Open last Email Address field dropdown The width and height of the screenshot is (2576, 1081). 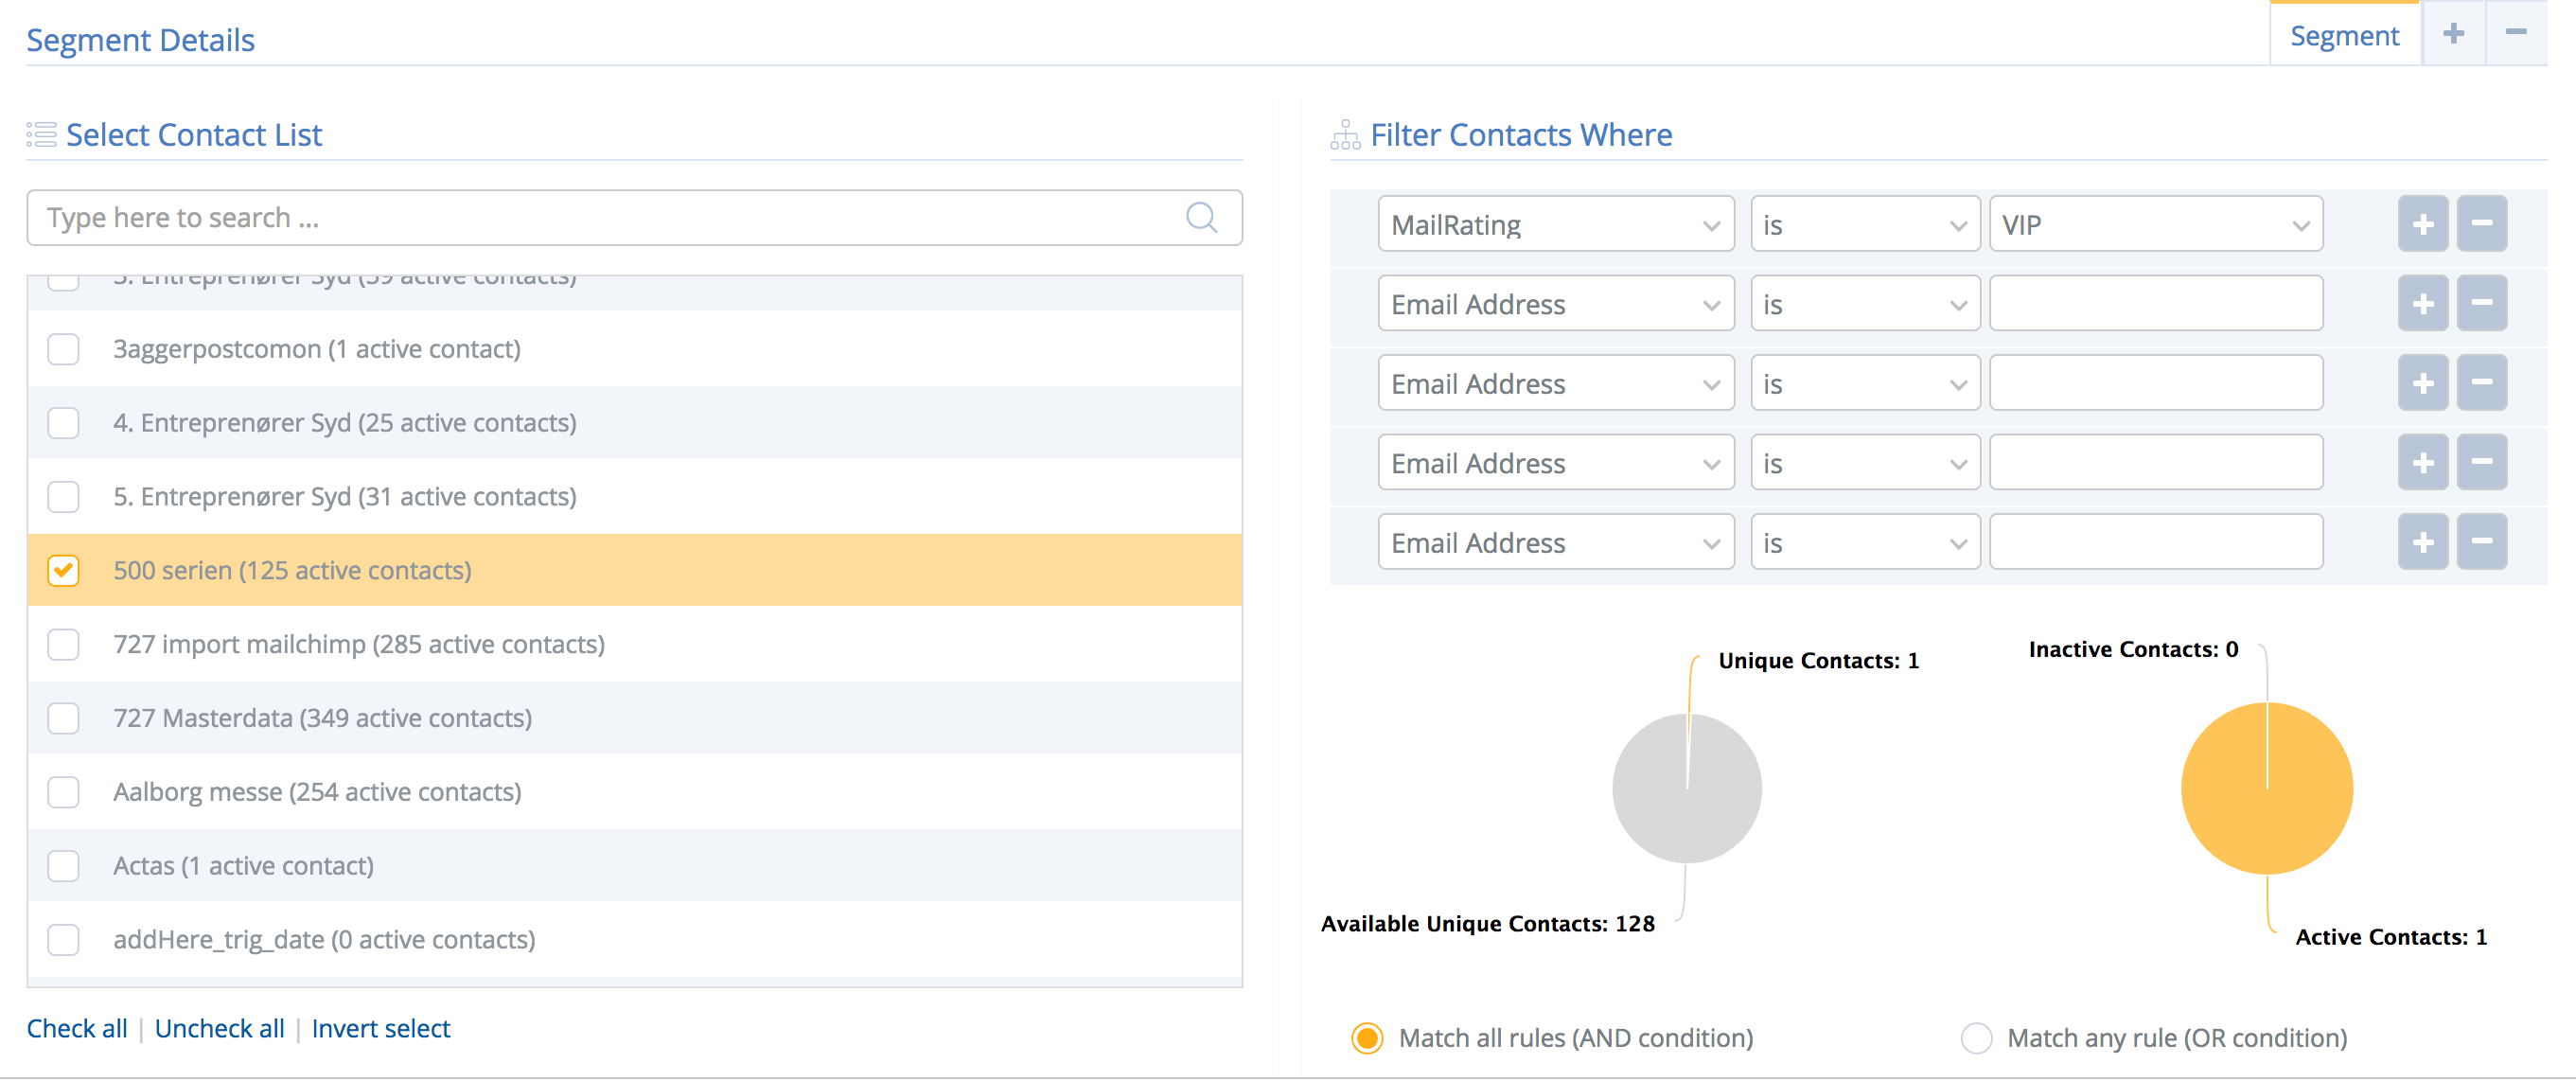(x=1556, y=542)
